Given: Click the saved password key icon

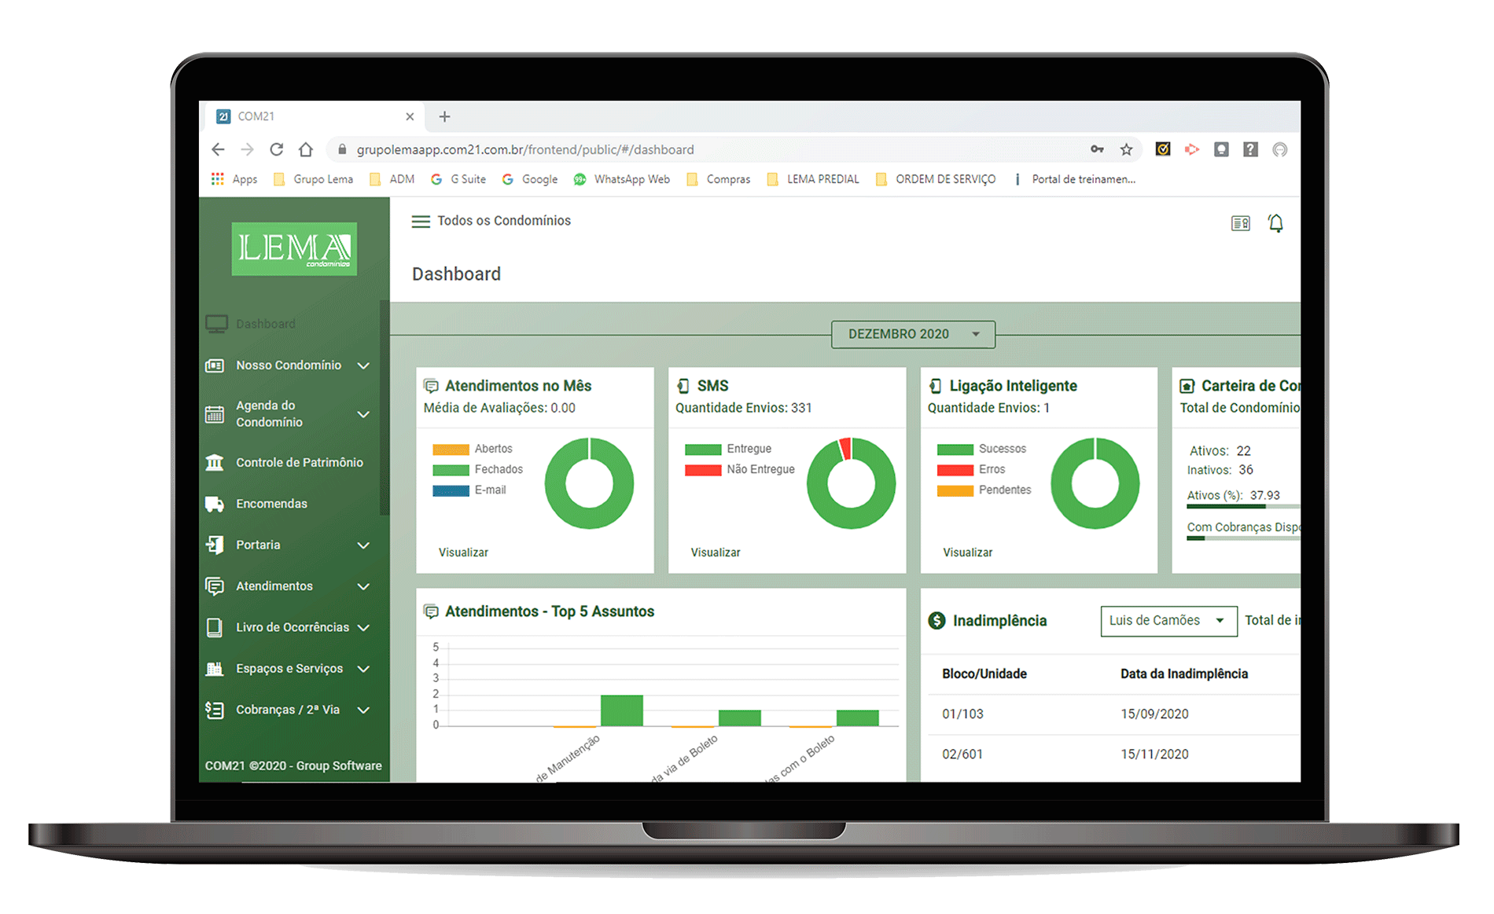Looking at the screenshot, I should tap(1097, 149).
